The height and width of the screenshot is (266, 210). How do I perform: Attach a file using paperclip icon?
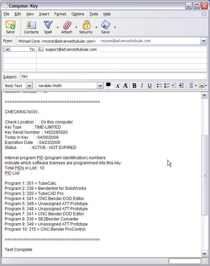point(67,27)
